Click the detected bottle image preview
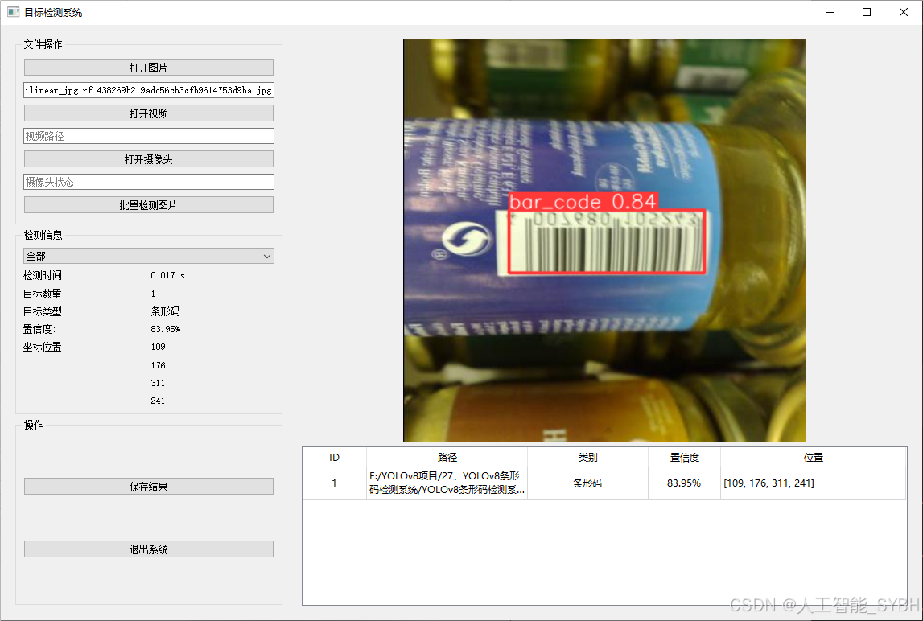 (604, 241)
